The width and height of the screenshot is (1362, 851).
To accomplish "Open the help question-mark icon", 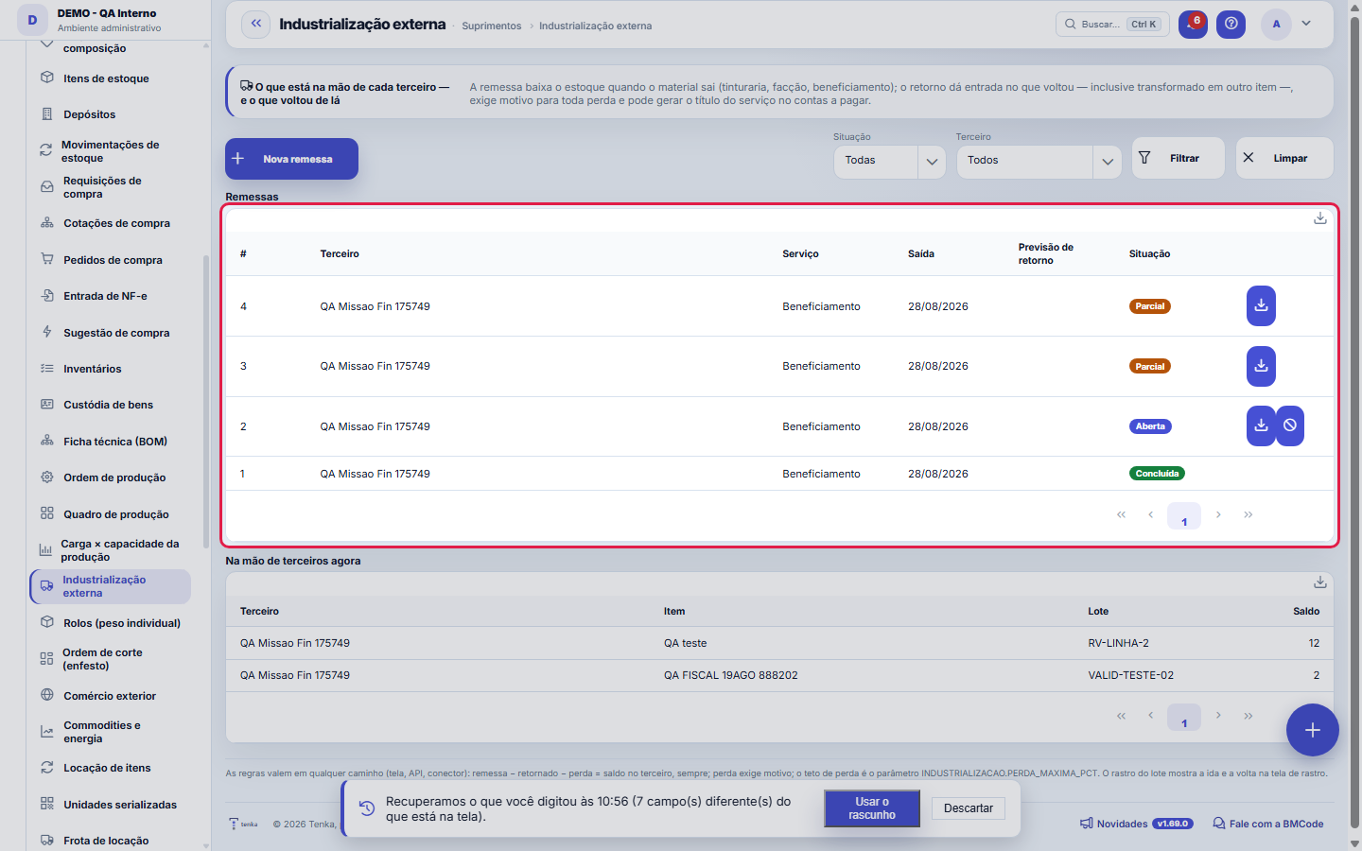I will point(1231,25).
